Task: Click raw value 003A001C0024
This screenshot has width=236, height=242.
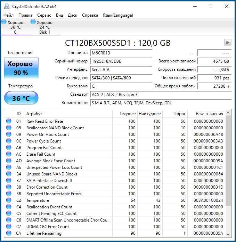Action: (208, 200)
